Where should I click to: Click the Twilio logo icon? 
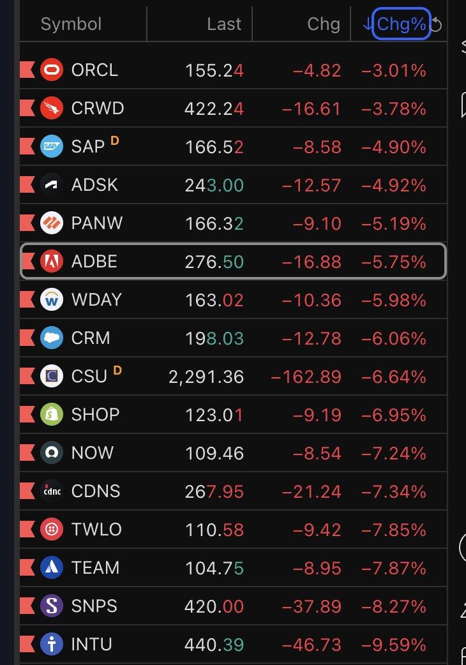[52, 529]
